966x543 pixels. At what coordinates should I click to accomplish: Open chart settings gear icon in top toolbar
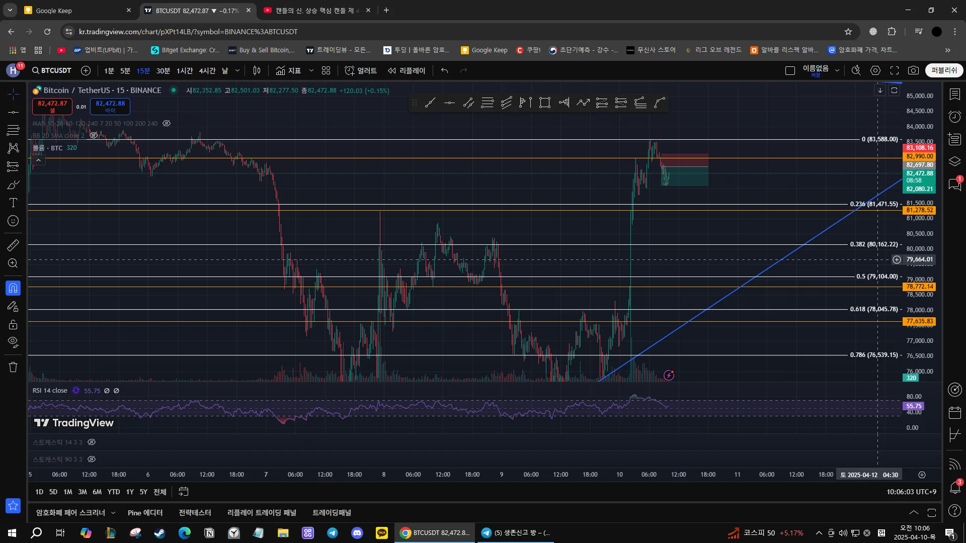click(x=875, y=70)
